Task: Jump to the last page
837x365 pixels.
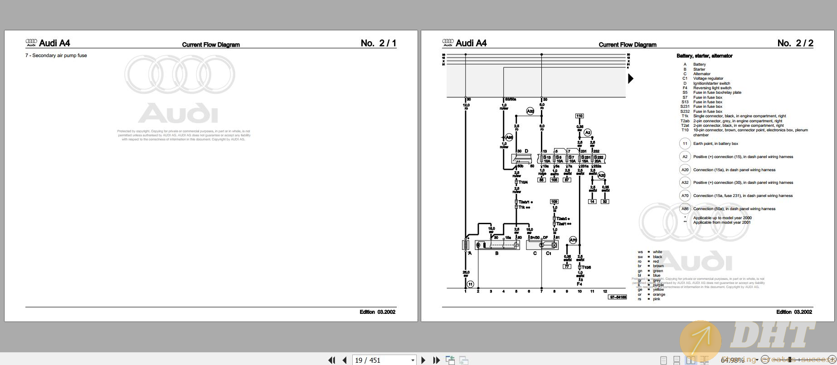Action: tap(436, 360)
